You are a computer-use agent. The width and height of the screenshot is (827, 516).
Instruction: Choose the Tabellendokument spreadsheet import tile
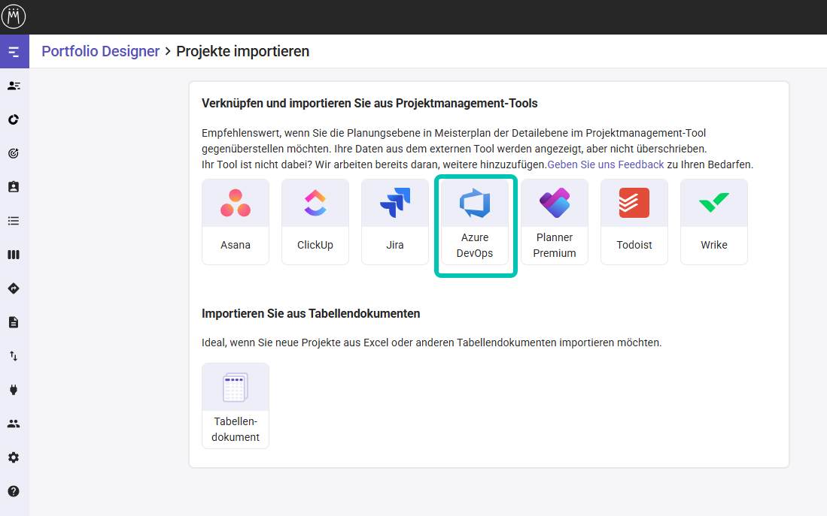click(x=236, y=406)
